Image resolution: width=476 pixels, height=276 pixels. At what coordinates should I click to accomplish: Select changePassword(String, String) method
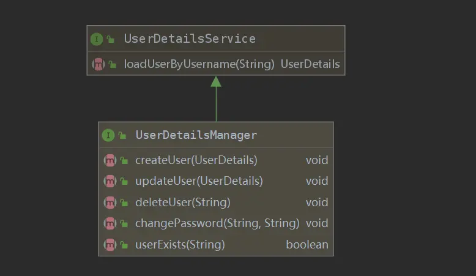pyautogui.click(x=217, y=223)
